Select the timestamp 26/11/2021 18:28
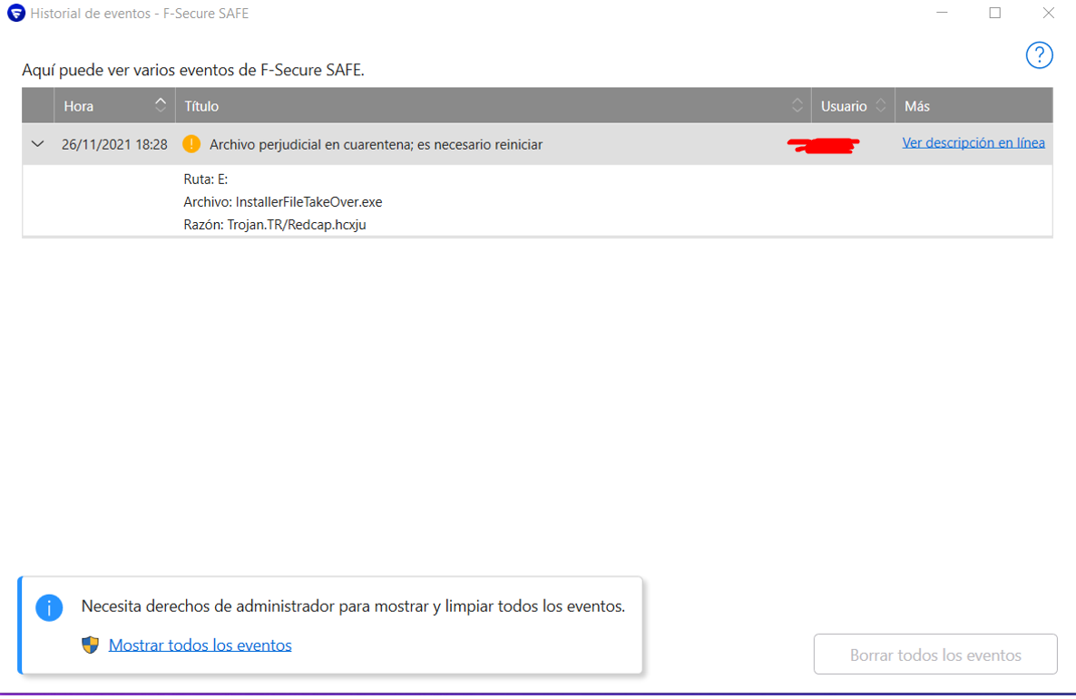 pos(114,144)
